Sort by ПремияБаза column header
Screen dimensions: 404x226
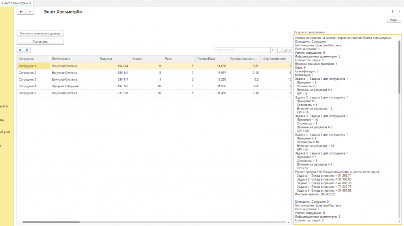click(211, 59)
